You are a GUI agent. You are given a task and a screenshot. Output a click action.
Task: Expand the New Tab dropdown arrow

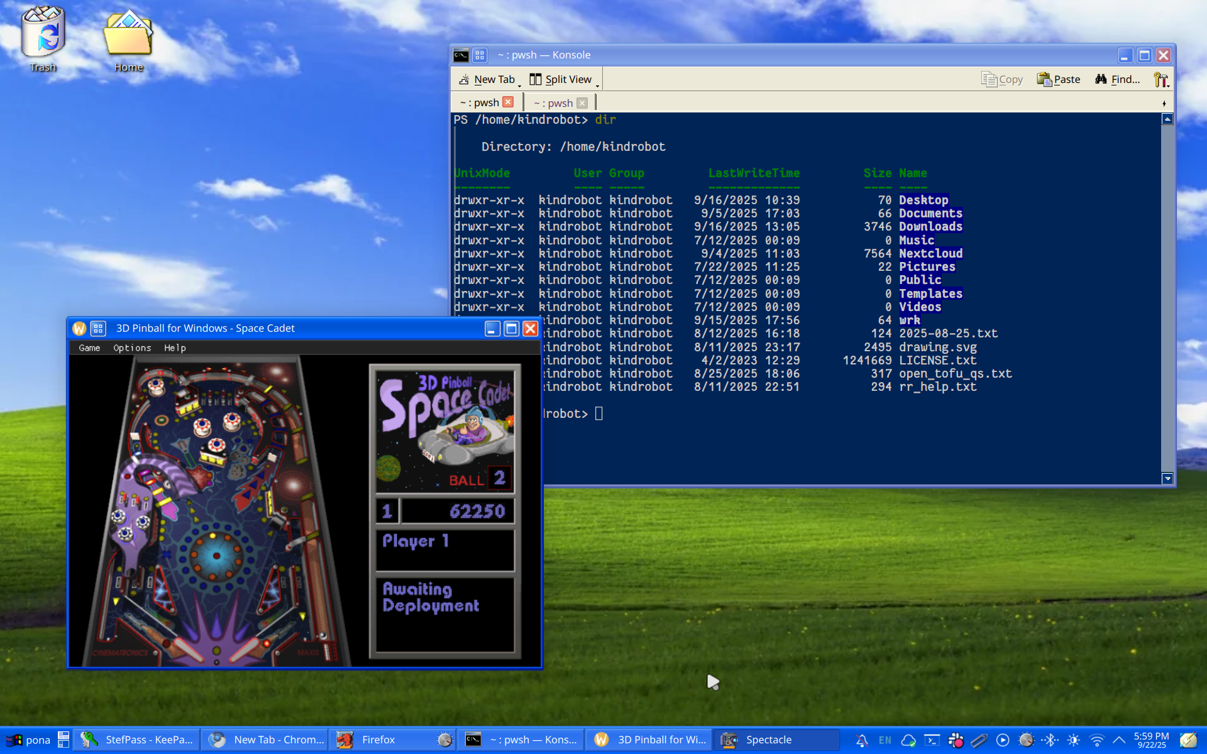[x=520, y=85]
